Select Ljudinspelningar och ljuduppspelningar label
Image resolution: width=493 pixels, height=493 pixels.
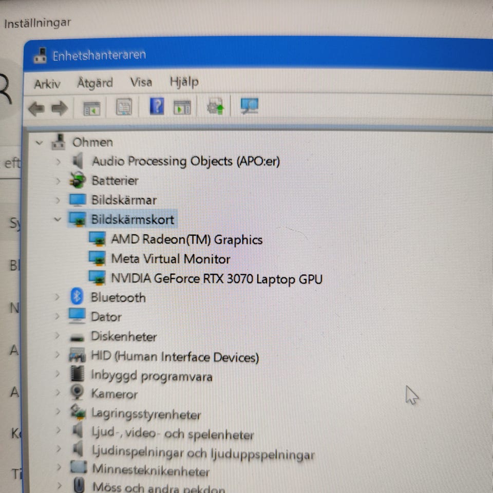(203, 453)
